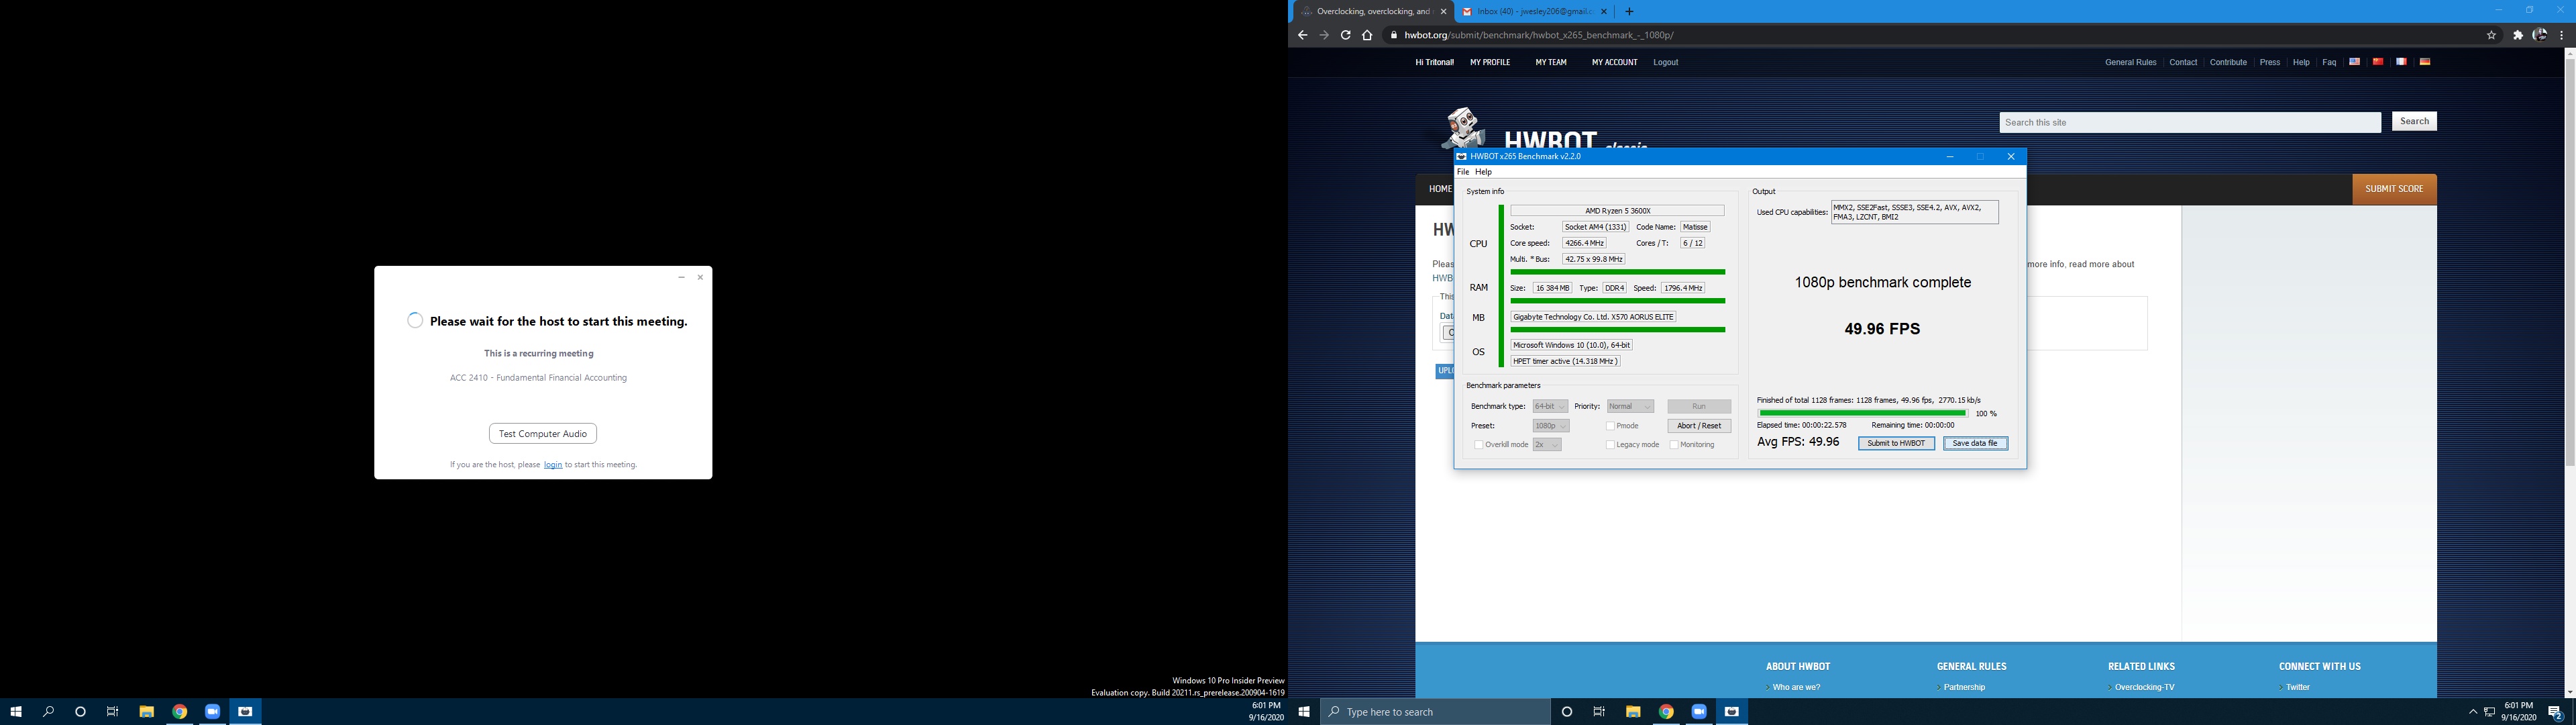Click the benchmark progress bar
The width and height of the screenshot is (2576, 725).
pos(1863,414)
